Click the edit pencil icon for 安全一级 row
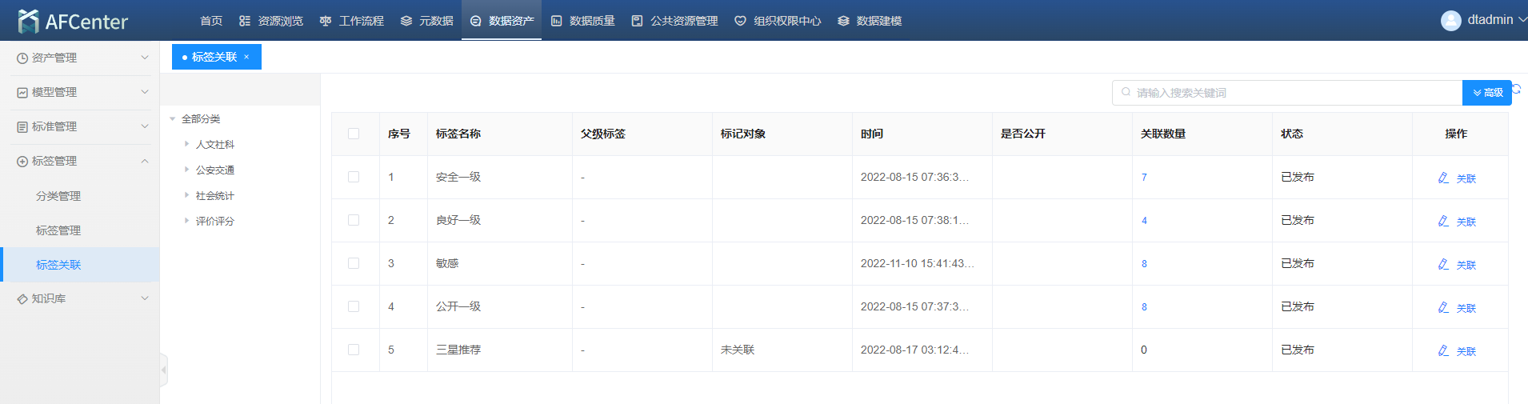Screen dimensions: 1528x404 click(1443, 178)
